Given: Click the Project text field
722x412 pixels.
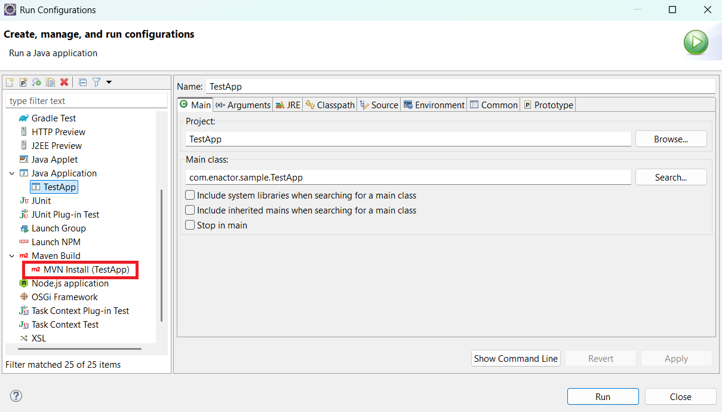Looking at the screenshot, I should coord(408,139).
